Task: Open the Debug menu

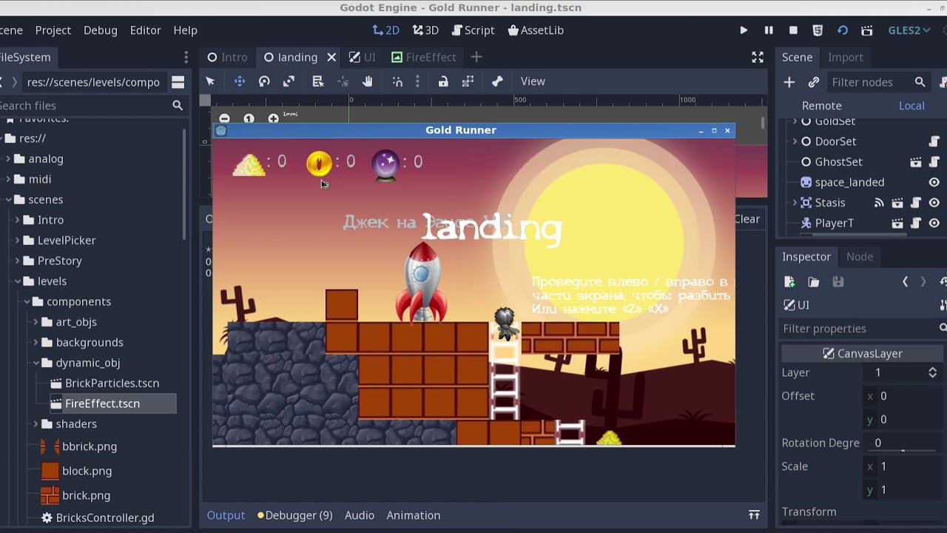Action: pos(101,30)
